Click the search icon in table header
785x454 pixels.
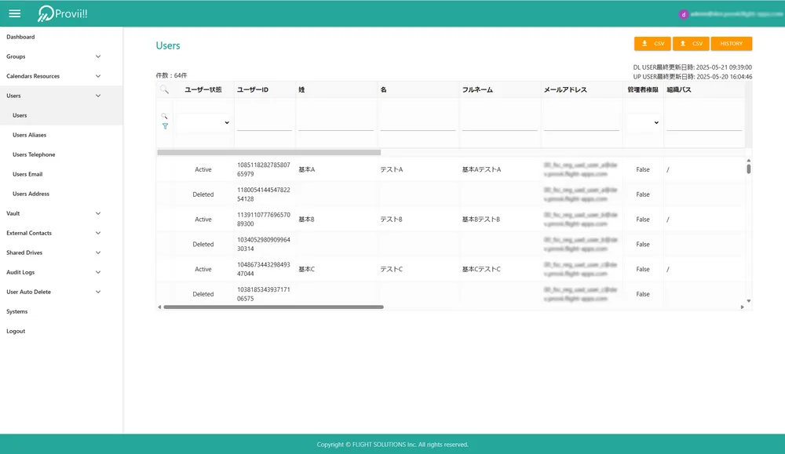click(x=164, y=89)
